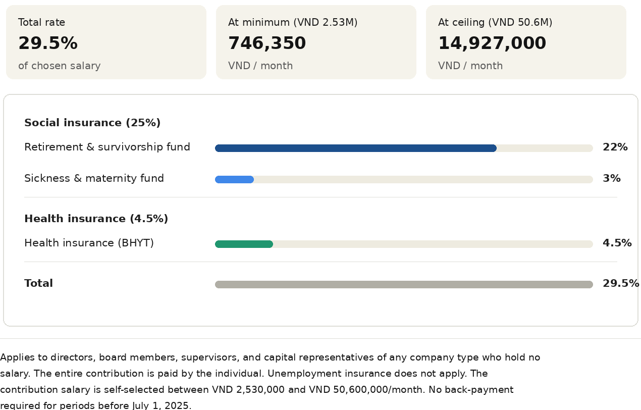Screen dimensions: 641x410
Task: Click the 'of chosen salary' caption
Action: [x=60, y=66]
